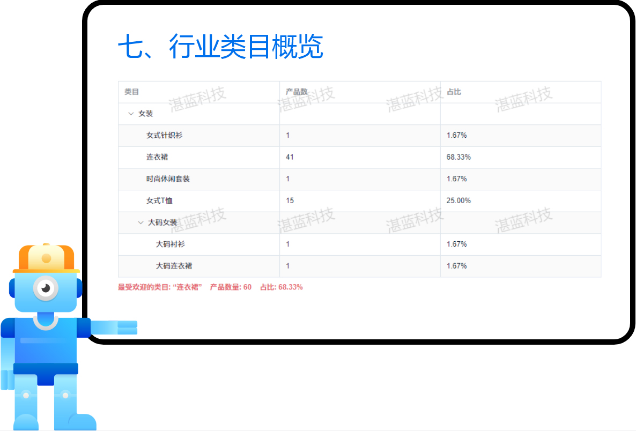Click the 25.00% percentage cell
Image resolution: width=636 pixels, height=431 pixels.
(458, 201)
